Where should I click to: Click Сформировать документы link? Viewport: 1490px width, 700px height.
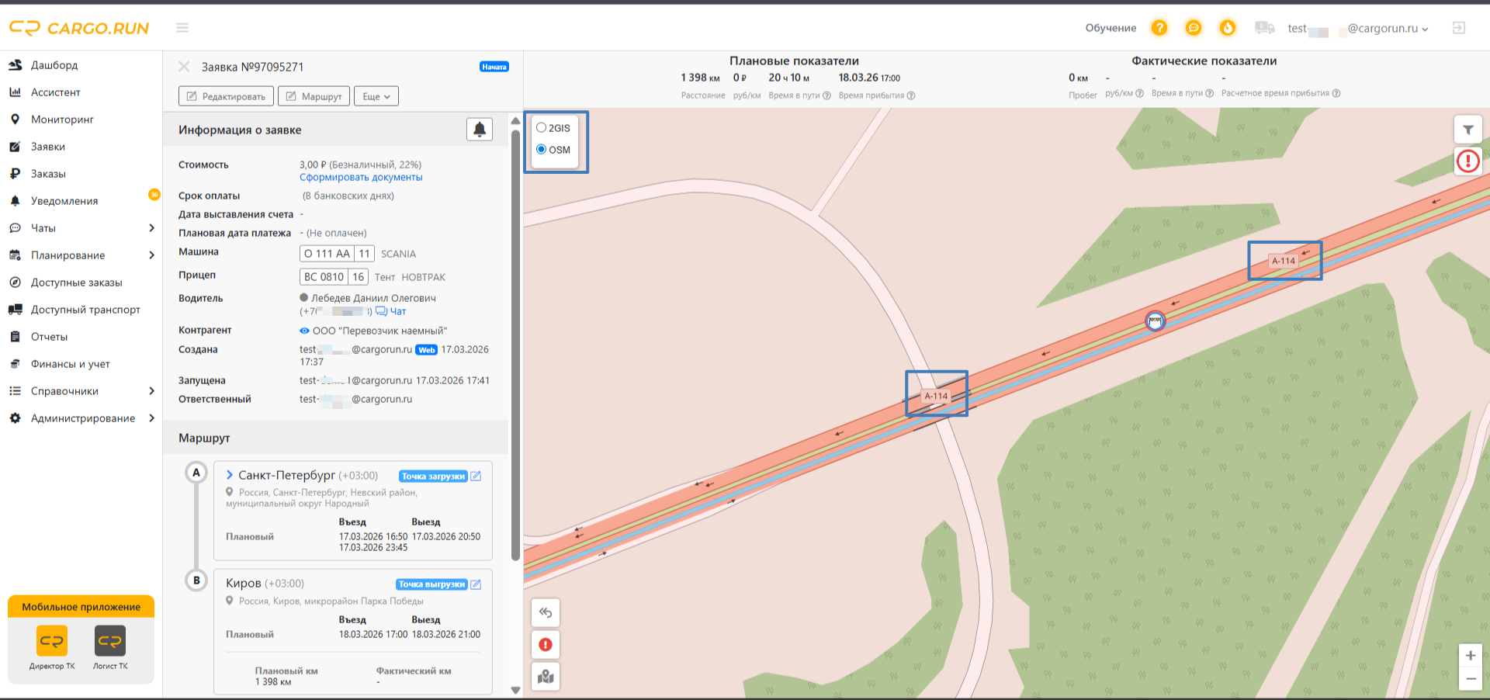pyautogui.click(x=361, y=178)
